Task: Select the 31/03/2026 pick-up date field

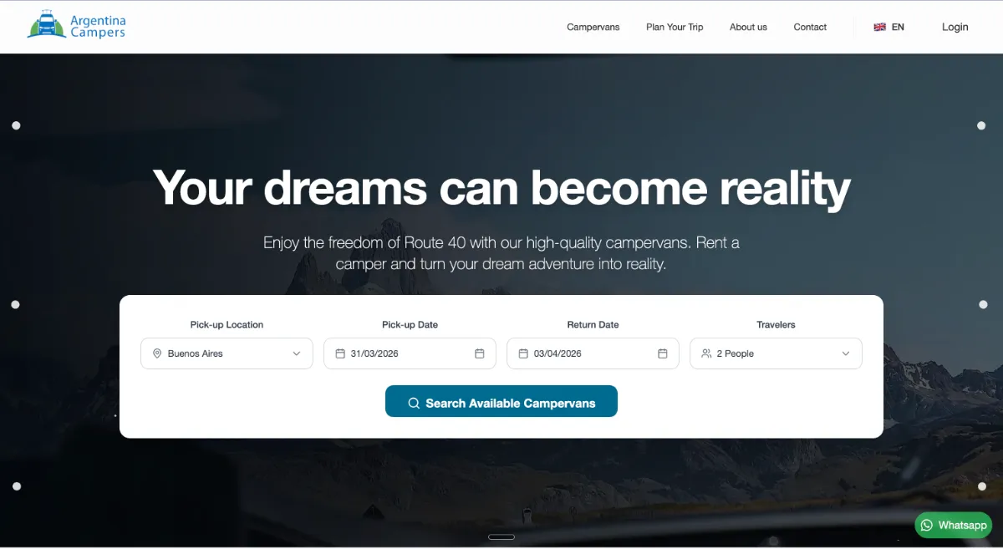Action: click(410, 353)
